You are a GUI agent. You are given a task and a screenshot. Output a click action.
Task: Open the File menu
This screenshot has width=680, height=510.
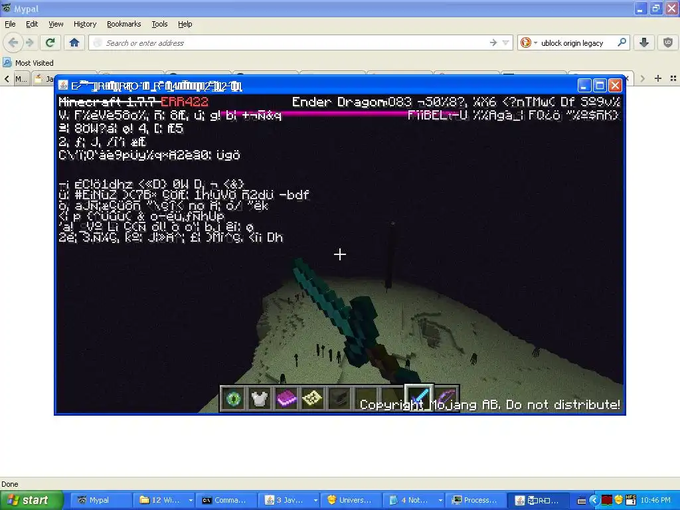click(x=10, y=24)
